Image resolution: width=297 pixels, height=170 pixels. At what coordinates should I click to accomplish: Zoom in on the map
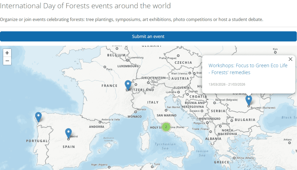7,53
